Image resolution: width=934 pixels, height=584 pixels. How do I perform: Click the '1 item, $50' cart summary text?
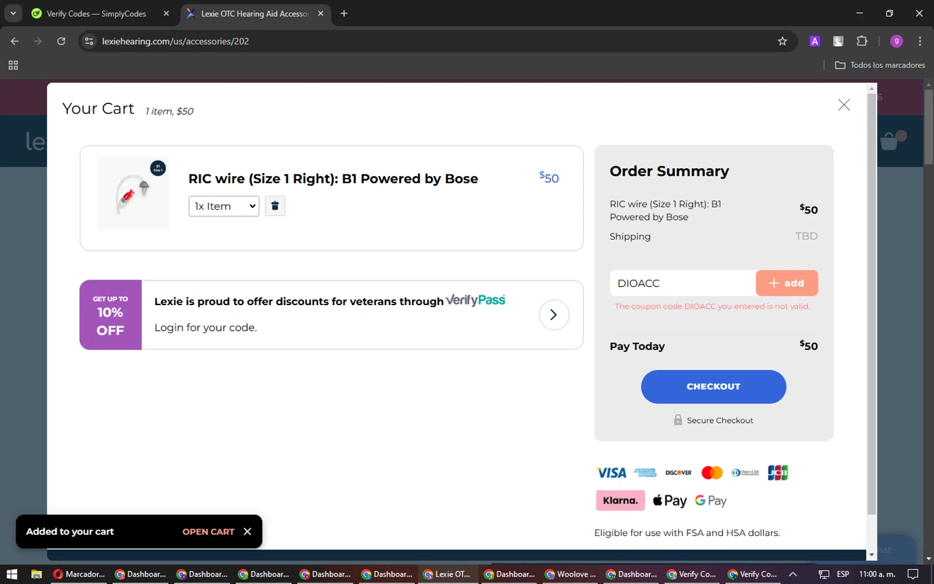pyautogui.click(x=169, y=111)
